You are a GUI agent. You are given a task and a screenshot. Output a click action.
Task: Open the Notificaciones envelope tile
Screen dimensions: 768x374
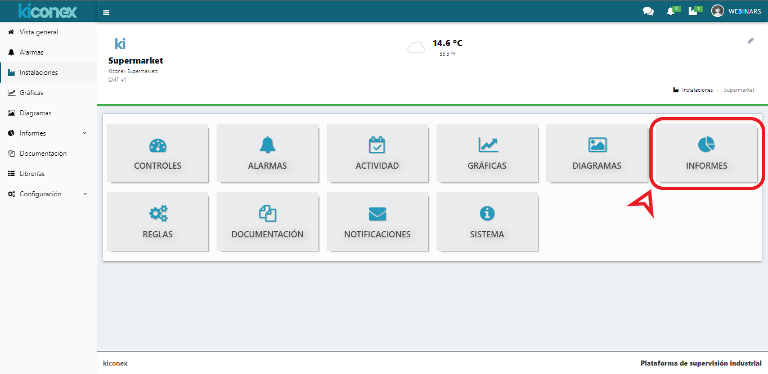coord(377,222)
